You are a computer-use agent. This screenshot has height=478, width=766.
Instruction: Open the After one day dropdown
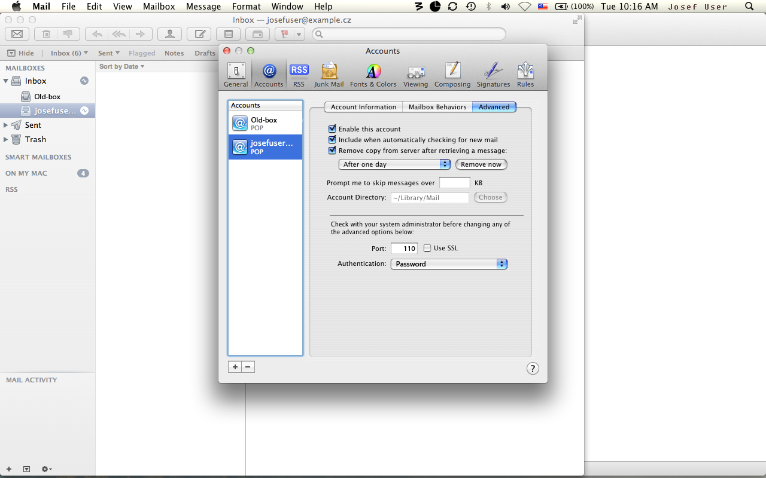[394, 164]
